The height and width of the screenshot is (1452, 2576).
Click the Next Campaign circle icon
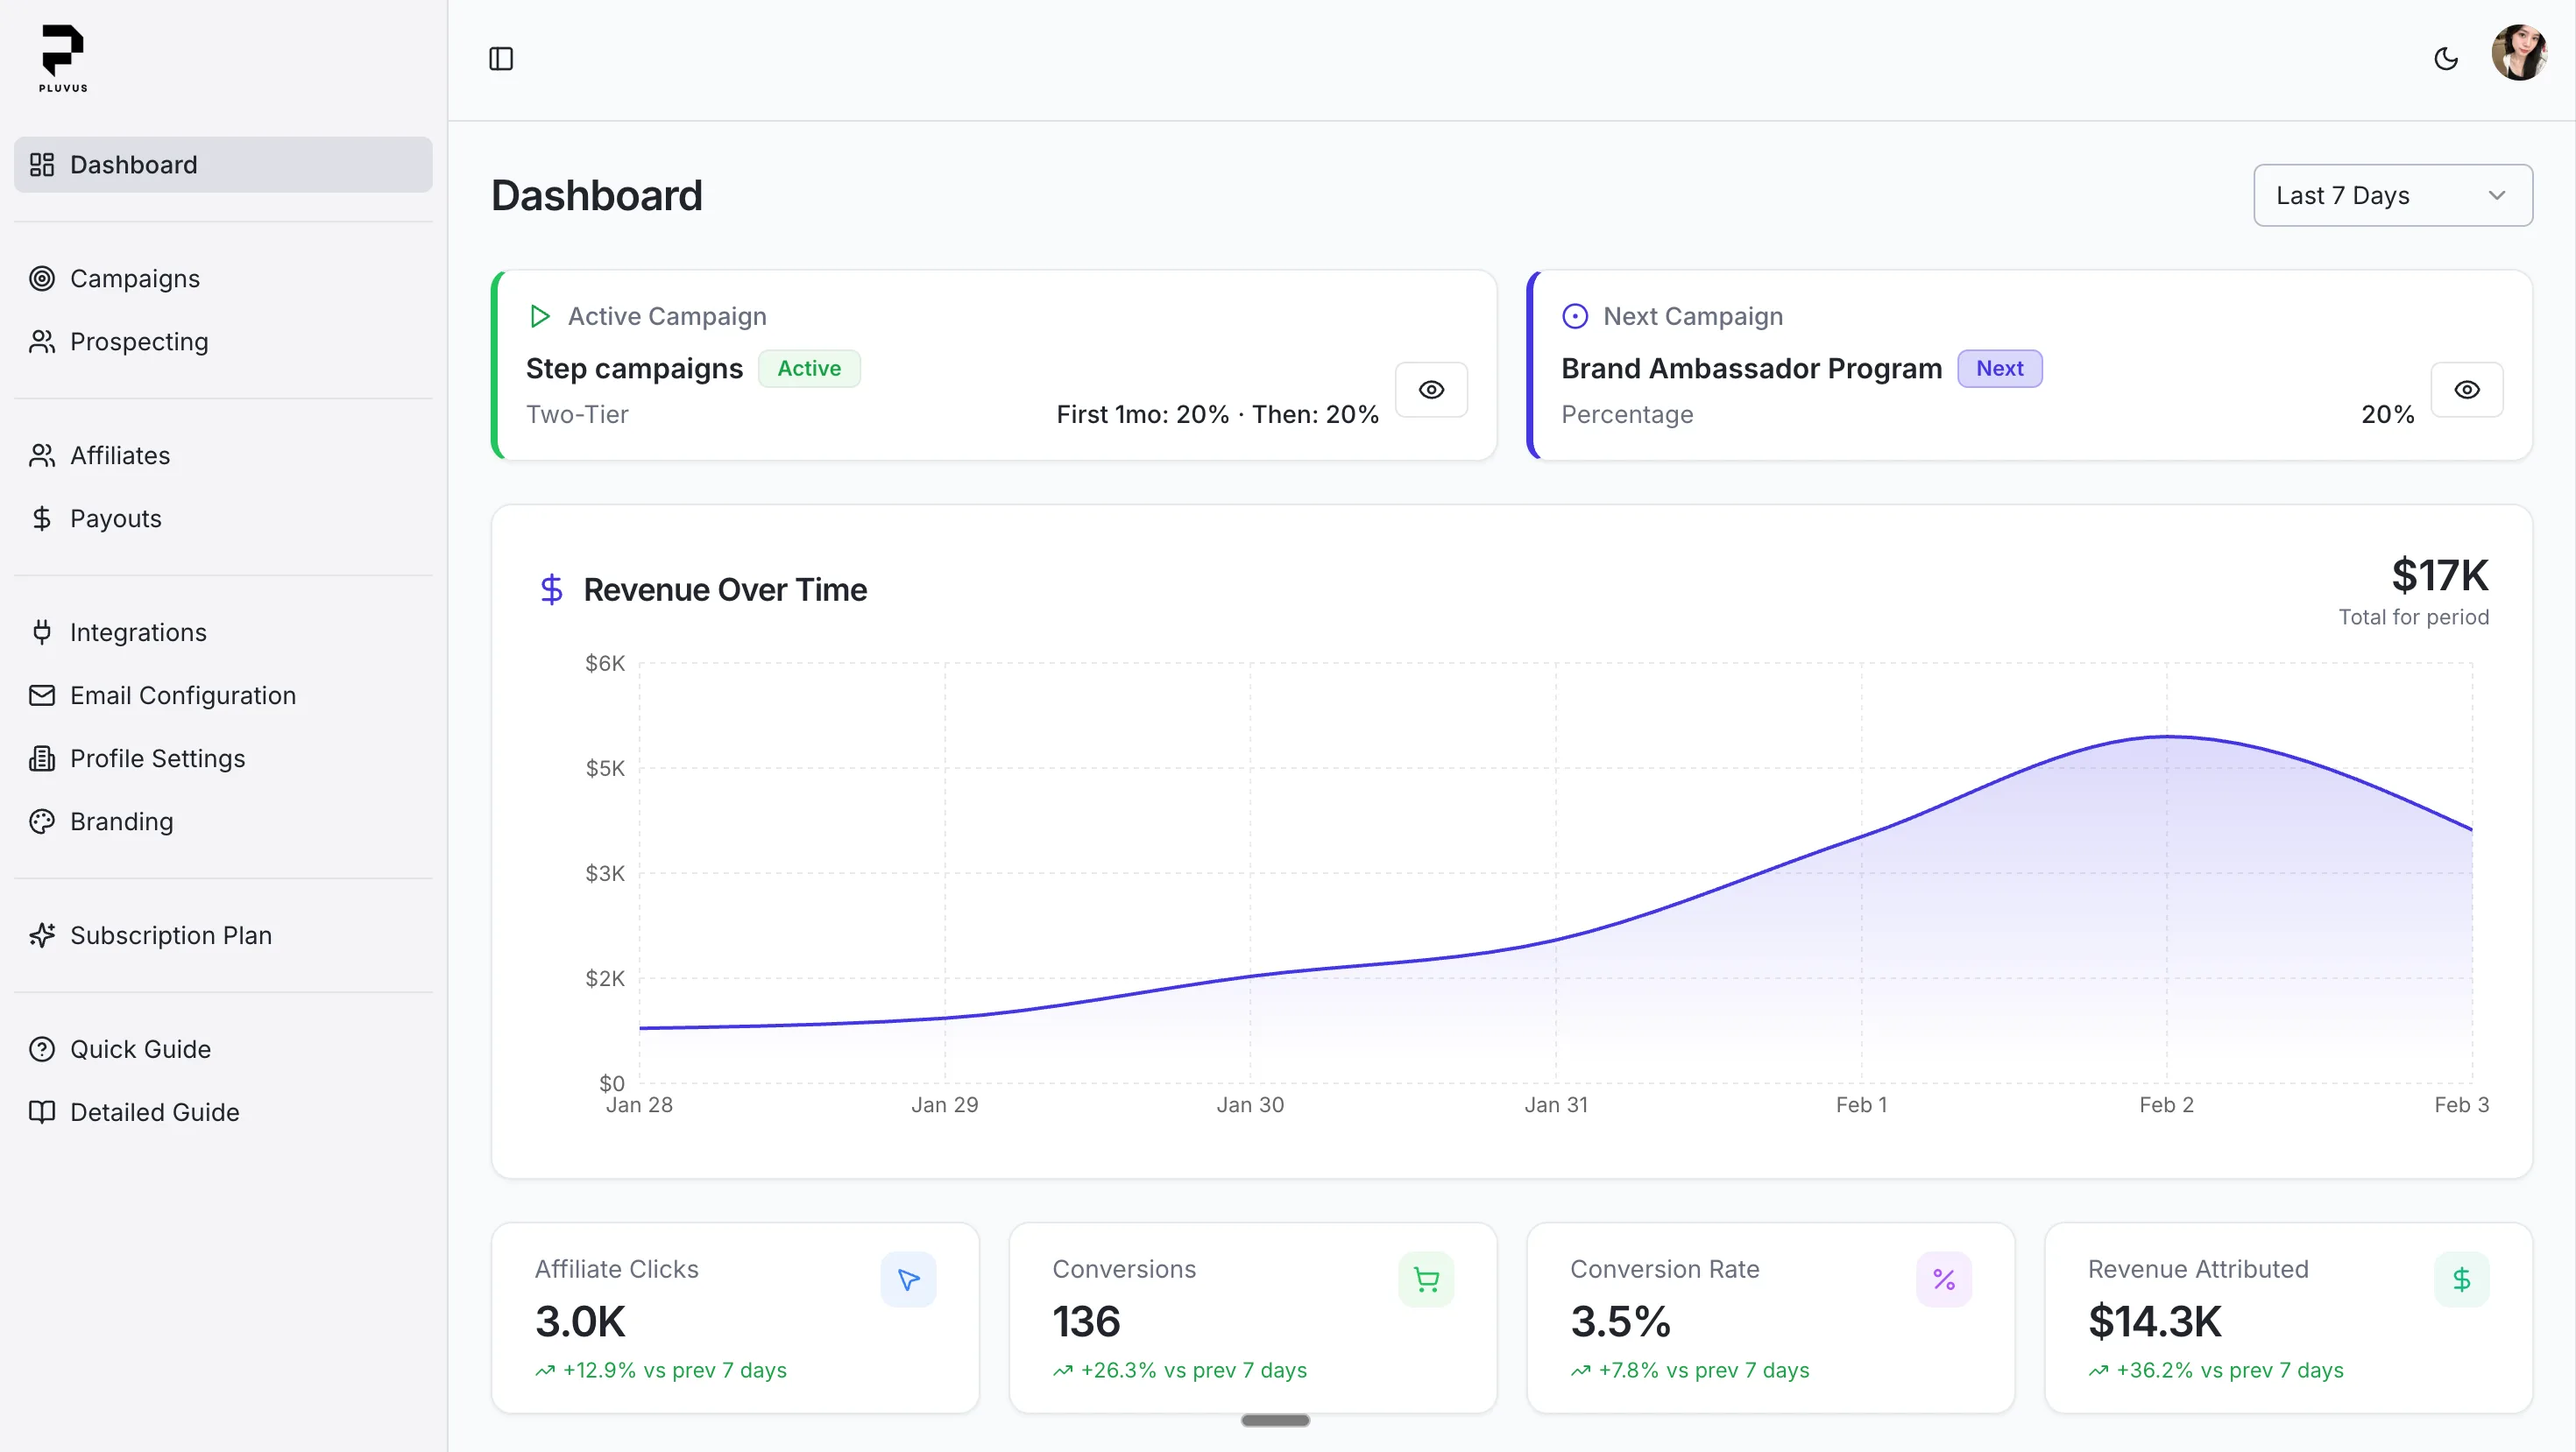1574,317
